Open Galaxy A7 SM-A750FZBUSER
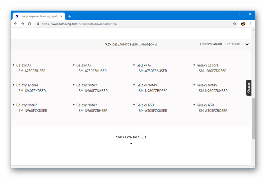This screenshot has width=266, height=179. coord(152,68)
